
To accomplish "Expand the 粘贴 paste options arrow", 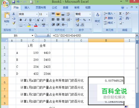I will pos(7,25).
